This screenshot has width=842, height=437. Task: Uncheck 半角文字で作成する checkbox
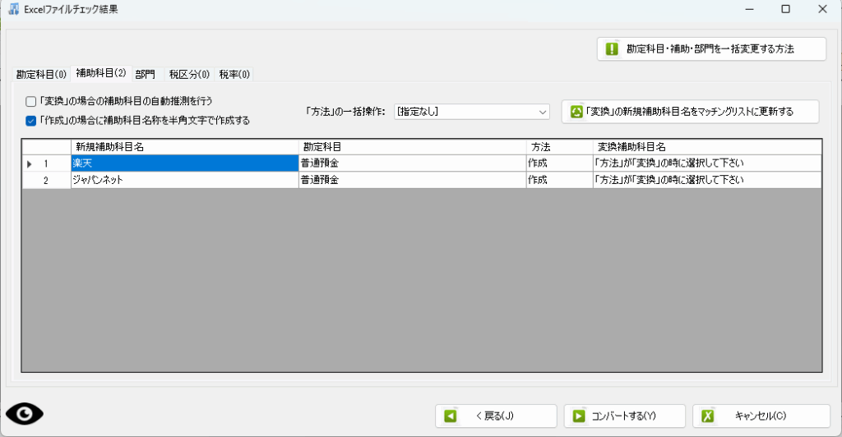(31, 121)
